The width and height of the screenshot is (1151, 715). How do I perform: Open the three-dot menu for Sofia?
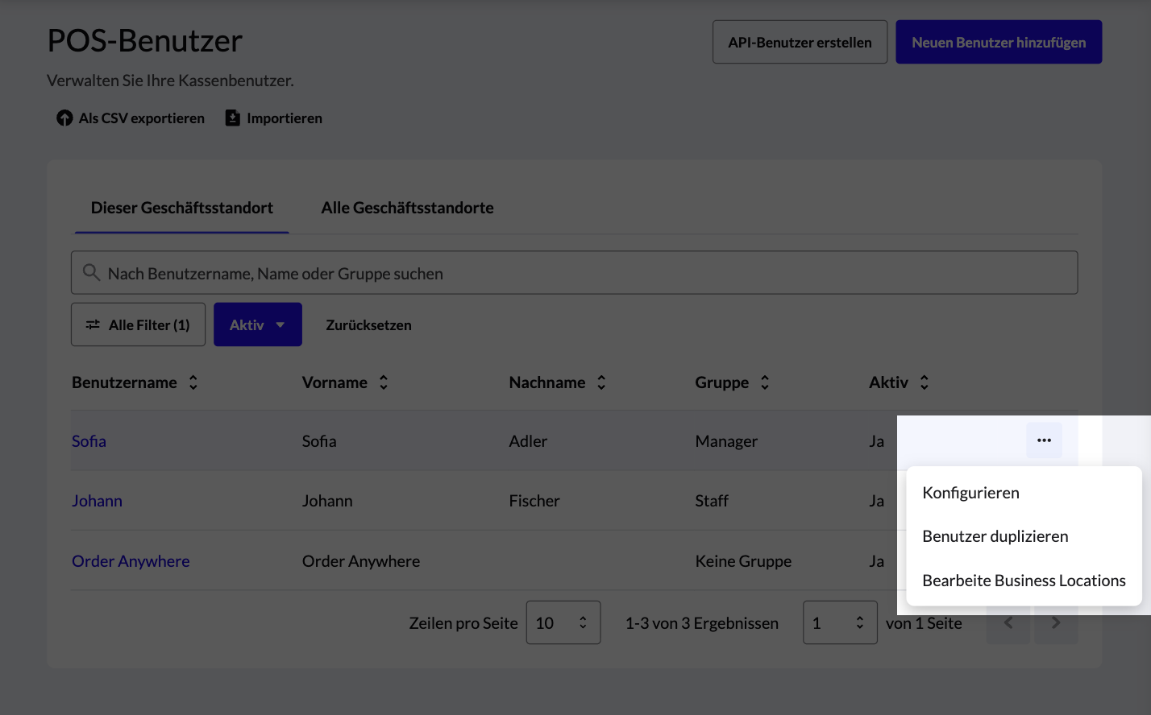(x=1044, y=440)
